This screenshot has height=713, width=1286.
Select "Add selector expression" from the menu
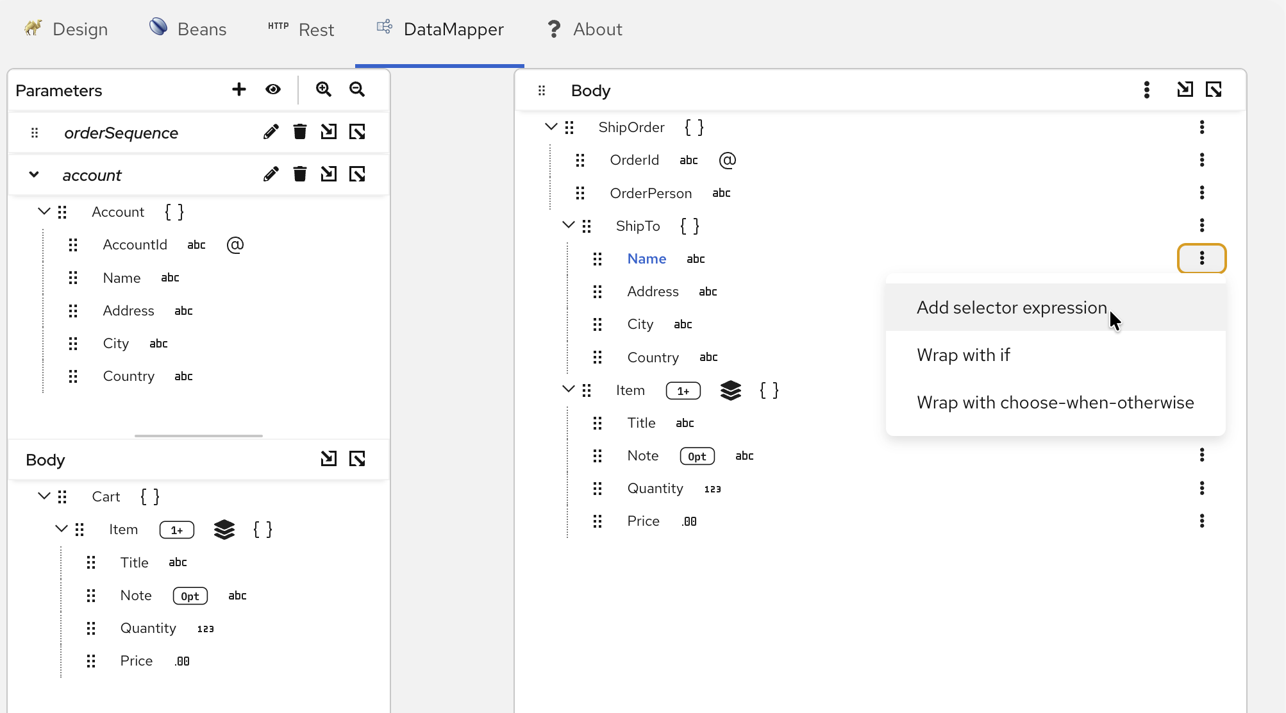1012,307
